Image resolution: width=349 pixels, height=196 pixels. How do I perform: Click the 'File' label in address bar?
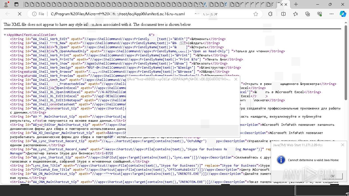pyautogui.click(x=41, y=14)
